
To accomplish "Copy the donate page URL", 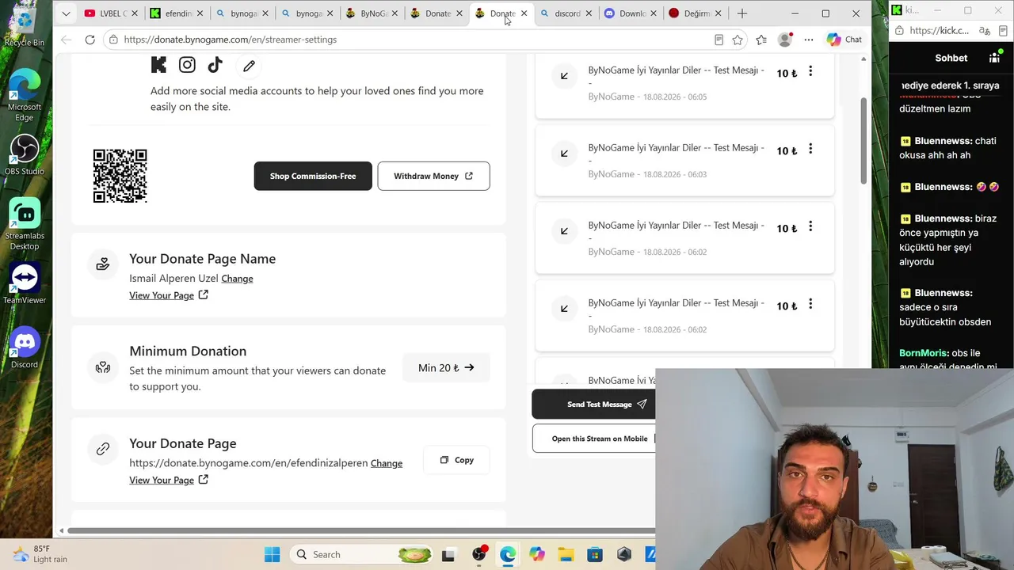I will (x=456, y=460).
